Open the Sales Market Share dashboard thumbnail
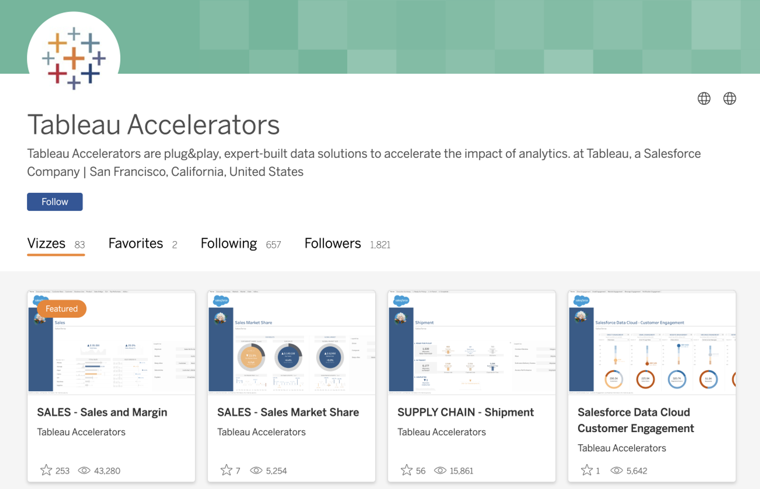The image size is (760, 489). (x=291, y=342)
